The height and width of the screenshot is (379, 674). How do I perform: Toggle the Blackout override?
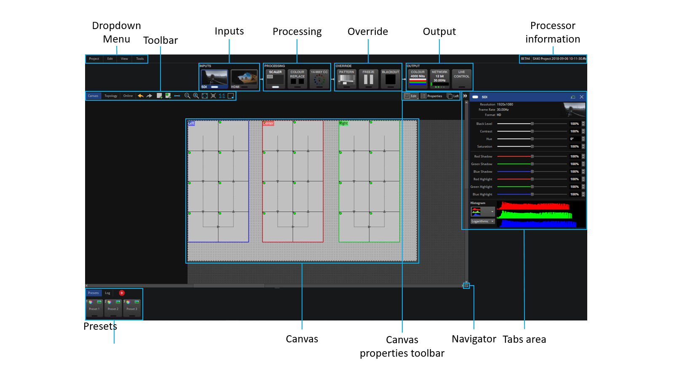point(390,79)
